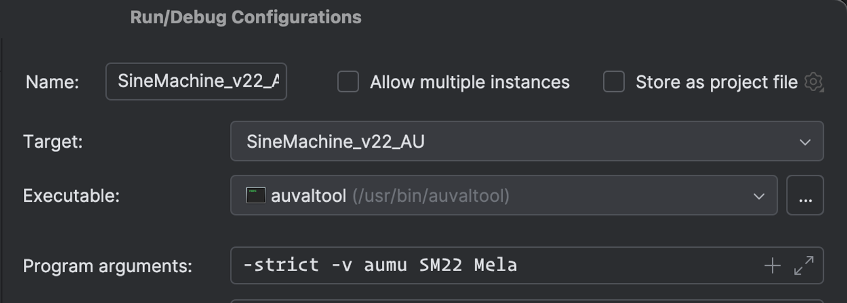Expand the Executable dropdown chevron
The height and width of the screenshot is (303, 847).
[x=759, y=196]
